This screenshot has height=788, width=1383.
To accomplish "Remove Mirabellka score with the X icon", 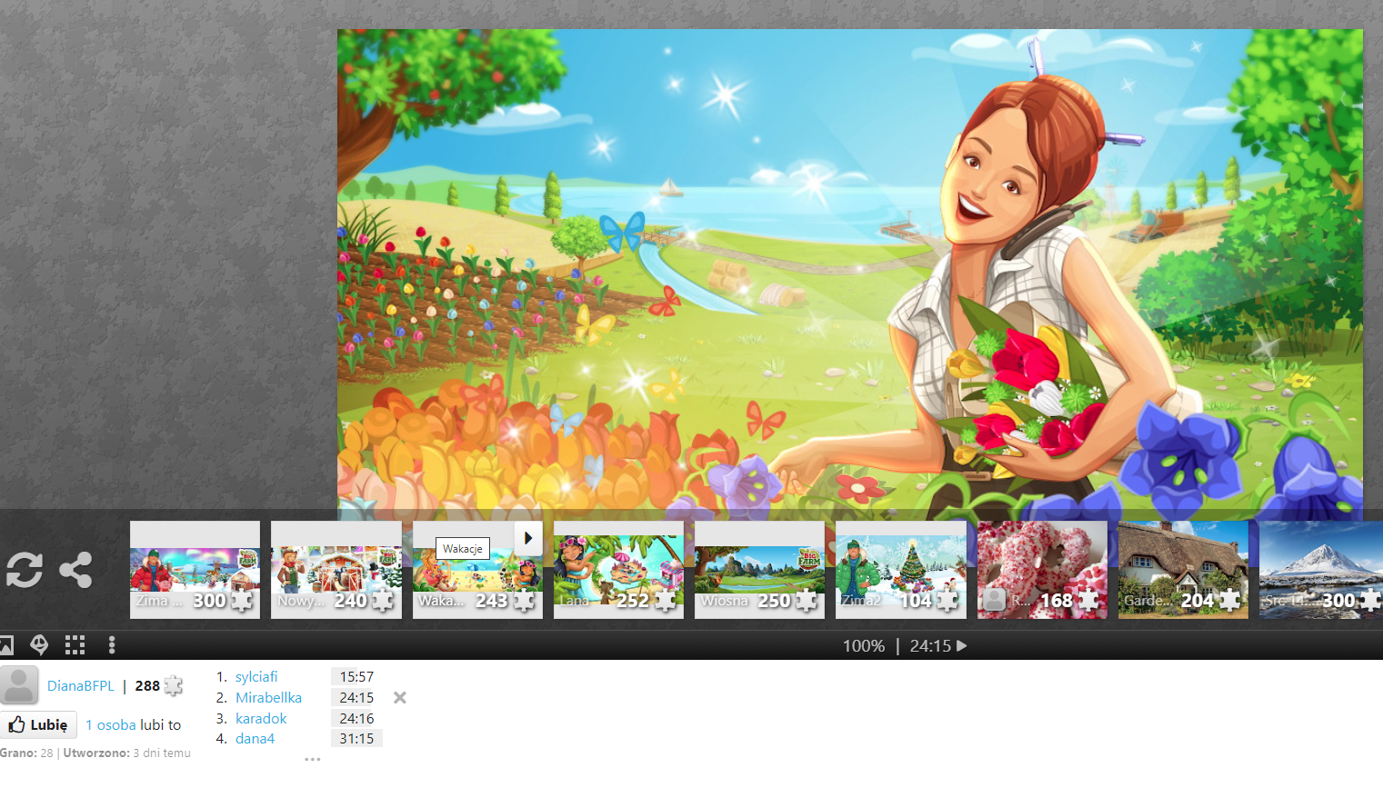I will 400,698.
